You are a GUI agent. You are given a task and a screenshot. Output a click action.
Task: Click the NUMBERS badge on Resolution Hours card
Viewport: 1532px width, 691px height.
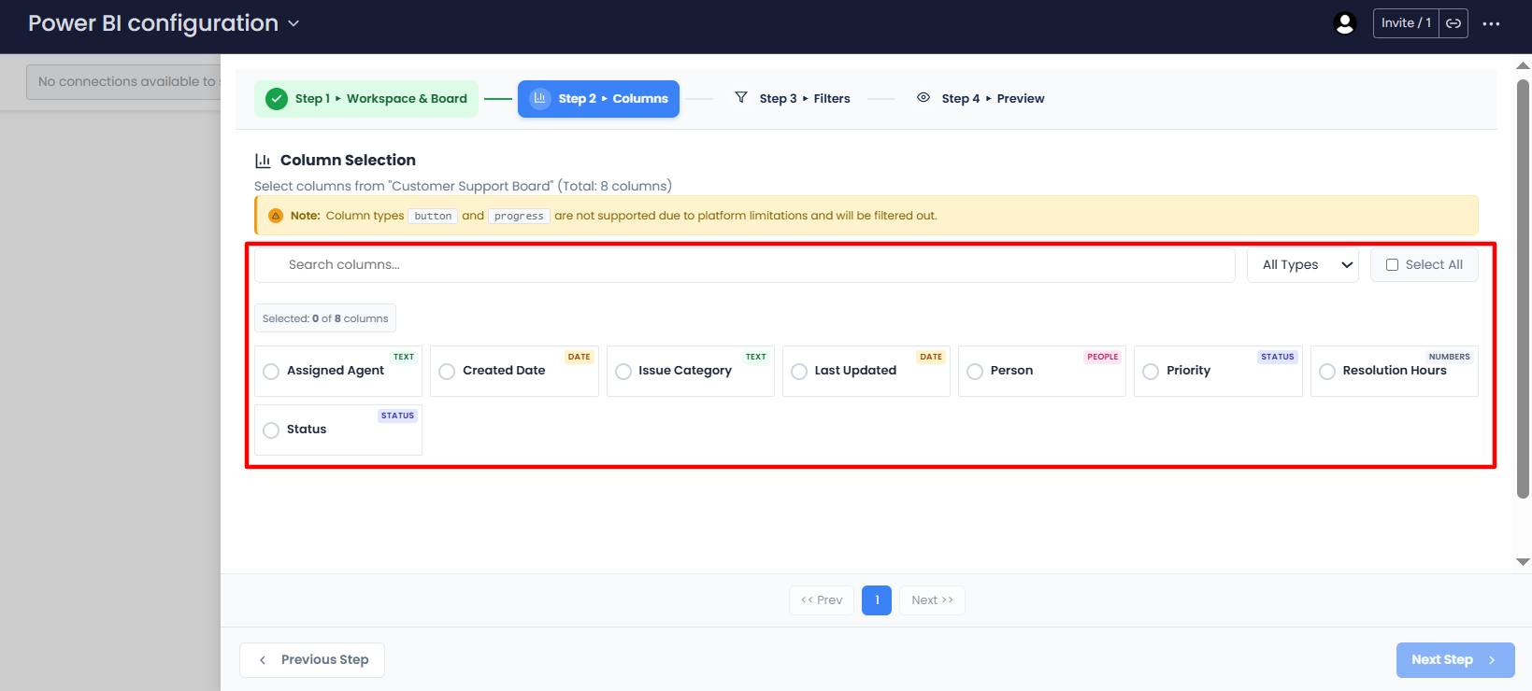(1449, 357)
